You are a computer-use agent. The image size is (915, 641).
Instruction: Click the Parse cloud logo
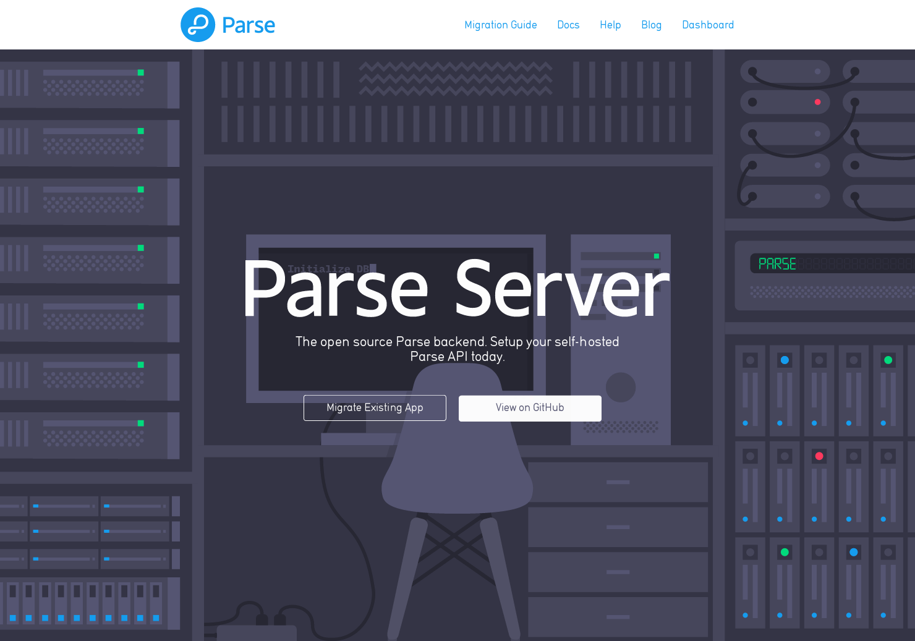coord(197,25)
